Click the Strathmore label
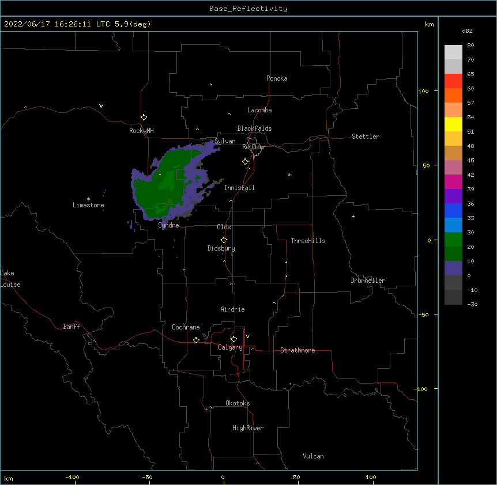Image resolution: width=497 pixels, height=485 pixels. [298, 350]
